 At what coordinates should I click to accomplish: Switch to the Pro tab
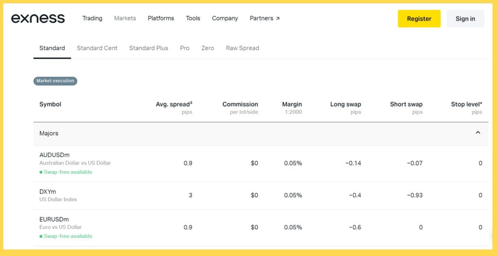(184, 48)
